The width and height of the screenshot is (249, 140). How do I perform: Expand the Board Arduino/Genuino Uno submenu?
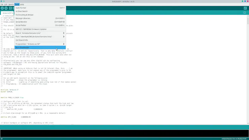pyautogui.click(x=40, y=33)
